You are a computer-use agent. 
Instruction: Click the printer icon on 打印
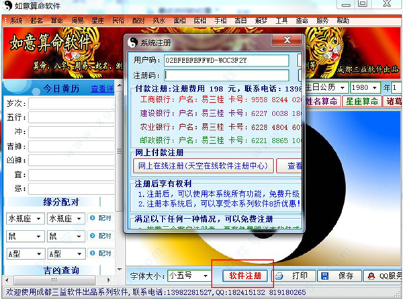279,276
